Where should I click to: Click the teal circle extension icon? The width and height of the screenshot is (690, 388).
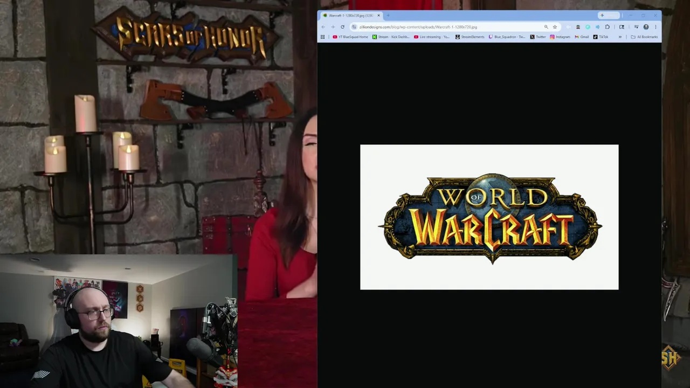click(x=588, y=27)
